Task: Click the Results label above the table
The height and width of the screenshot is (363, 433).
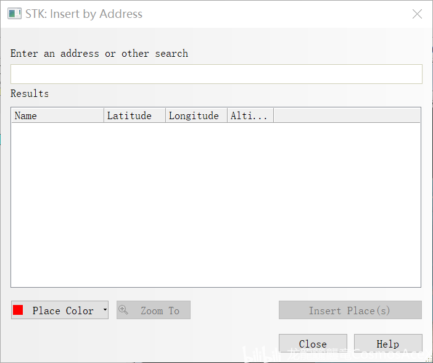Action: (x=30, y=94)
